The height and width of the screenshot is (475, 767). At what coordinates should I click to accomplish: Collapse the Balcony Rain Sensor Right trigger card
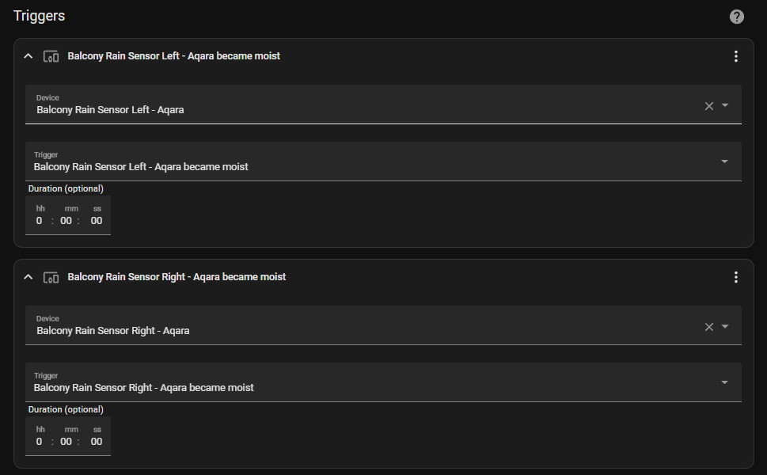pos(28,277)
